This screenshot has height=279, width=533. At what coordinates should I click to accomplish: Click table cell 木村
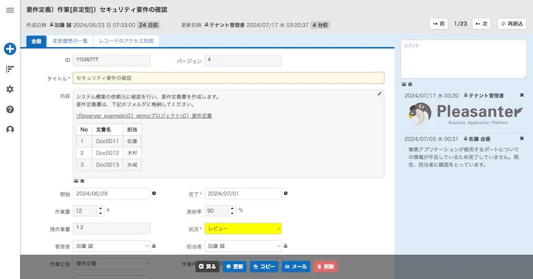click(x=132, y=153)
